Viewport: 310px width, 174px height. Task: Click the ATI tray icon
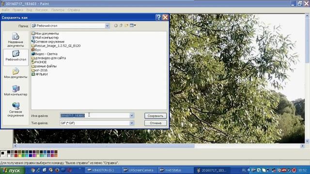point(284,170)
